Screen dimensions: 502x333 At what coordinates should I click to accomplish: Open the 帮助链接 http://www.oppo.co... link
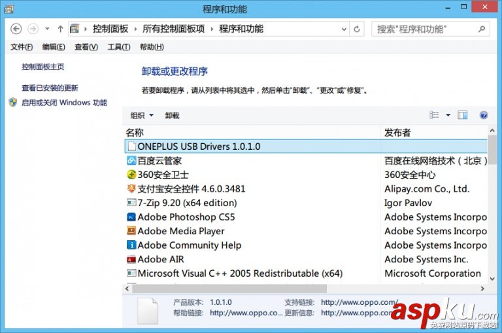click(246, 313)
